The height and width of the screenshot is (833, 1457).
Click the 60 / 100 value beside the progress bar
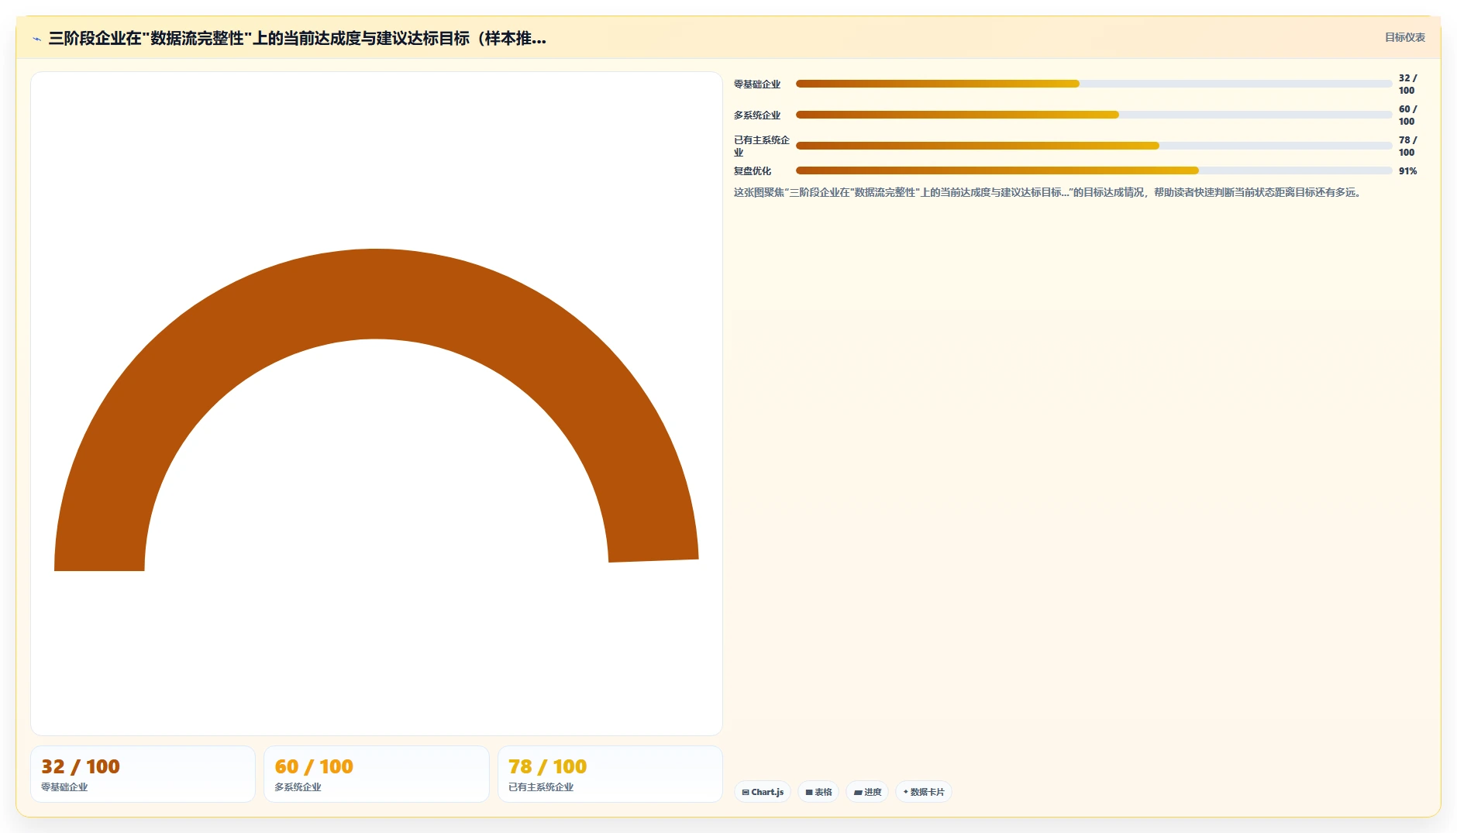tap(1407, 115)
